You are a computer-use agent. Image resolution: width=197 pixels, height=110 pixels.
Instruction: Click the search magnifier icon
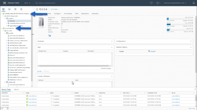(x=37, y=3)
